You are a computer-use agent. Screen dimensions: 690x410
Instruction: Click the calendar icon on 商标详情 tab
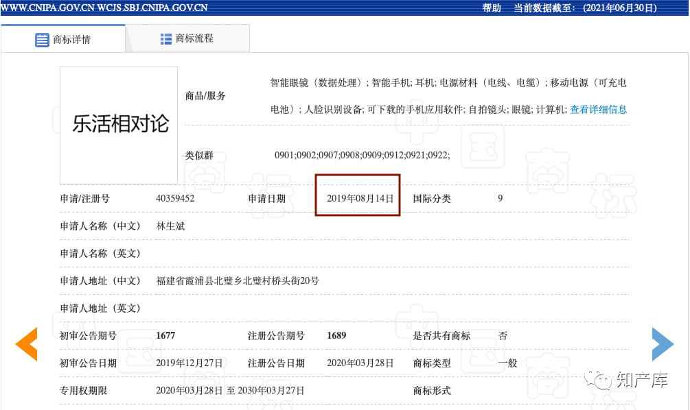pyautogui.click(x=42, y=40)
